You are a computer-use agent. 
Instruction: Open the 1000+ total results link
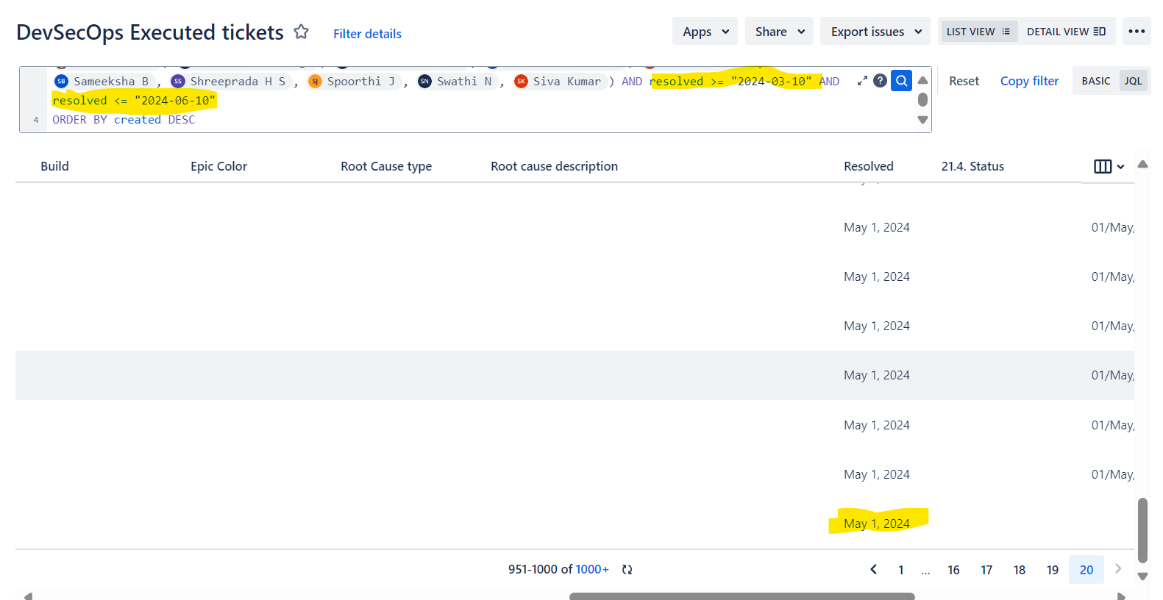[592, 569]
